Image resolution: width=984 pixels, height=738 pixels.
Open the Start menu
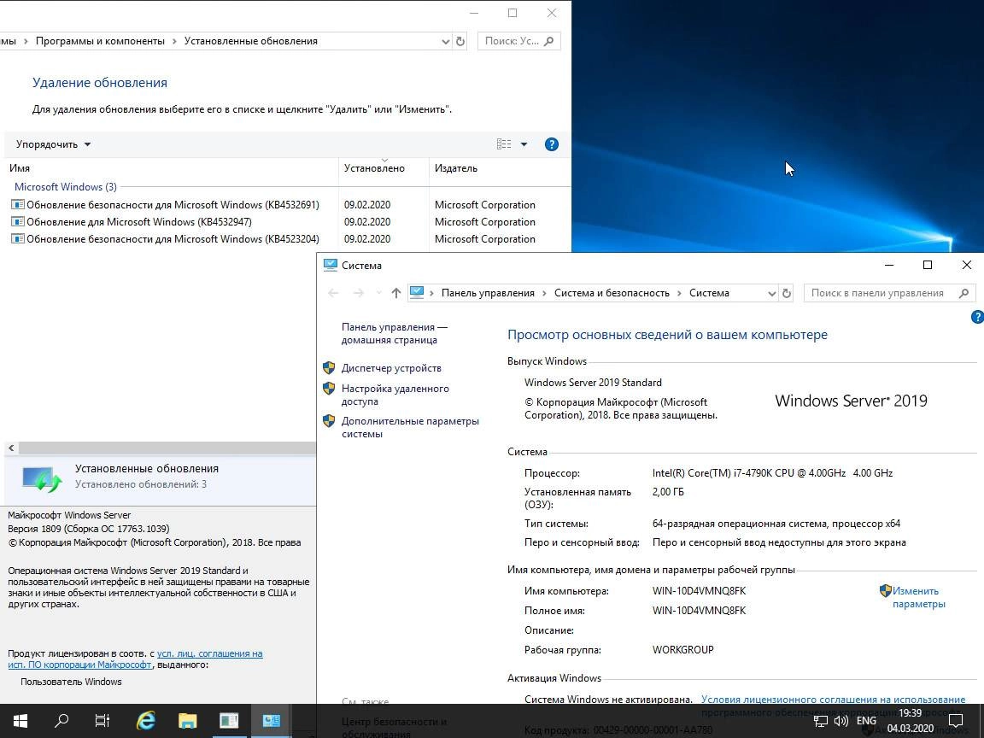tap(20, 720)
